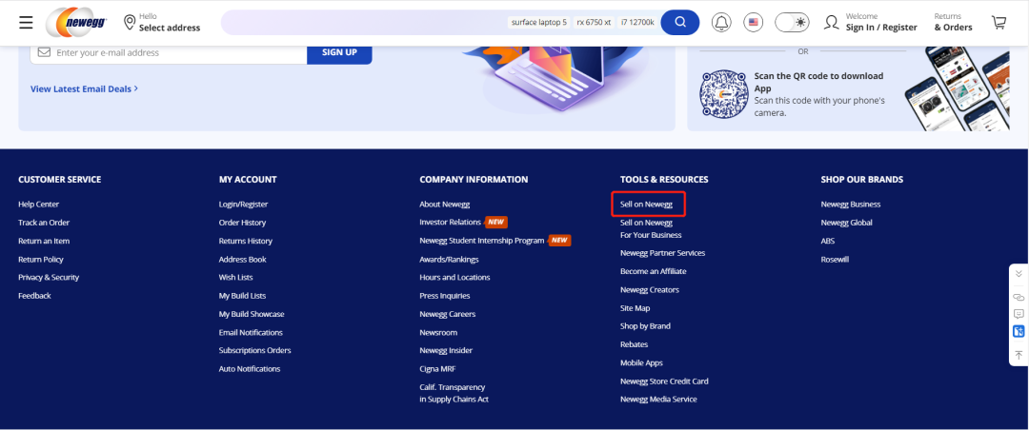Toggle dark mode switch
Screen dimensions: 1029x430
point(791,22)
